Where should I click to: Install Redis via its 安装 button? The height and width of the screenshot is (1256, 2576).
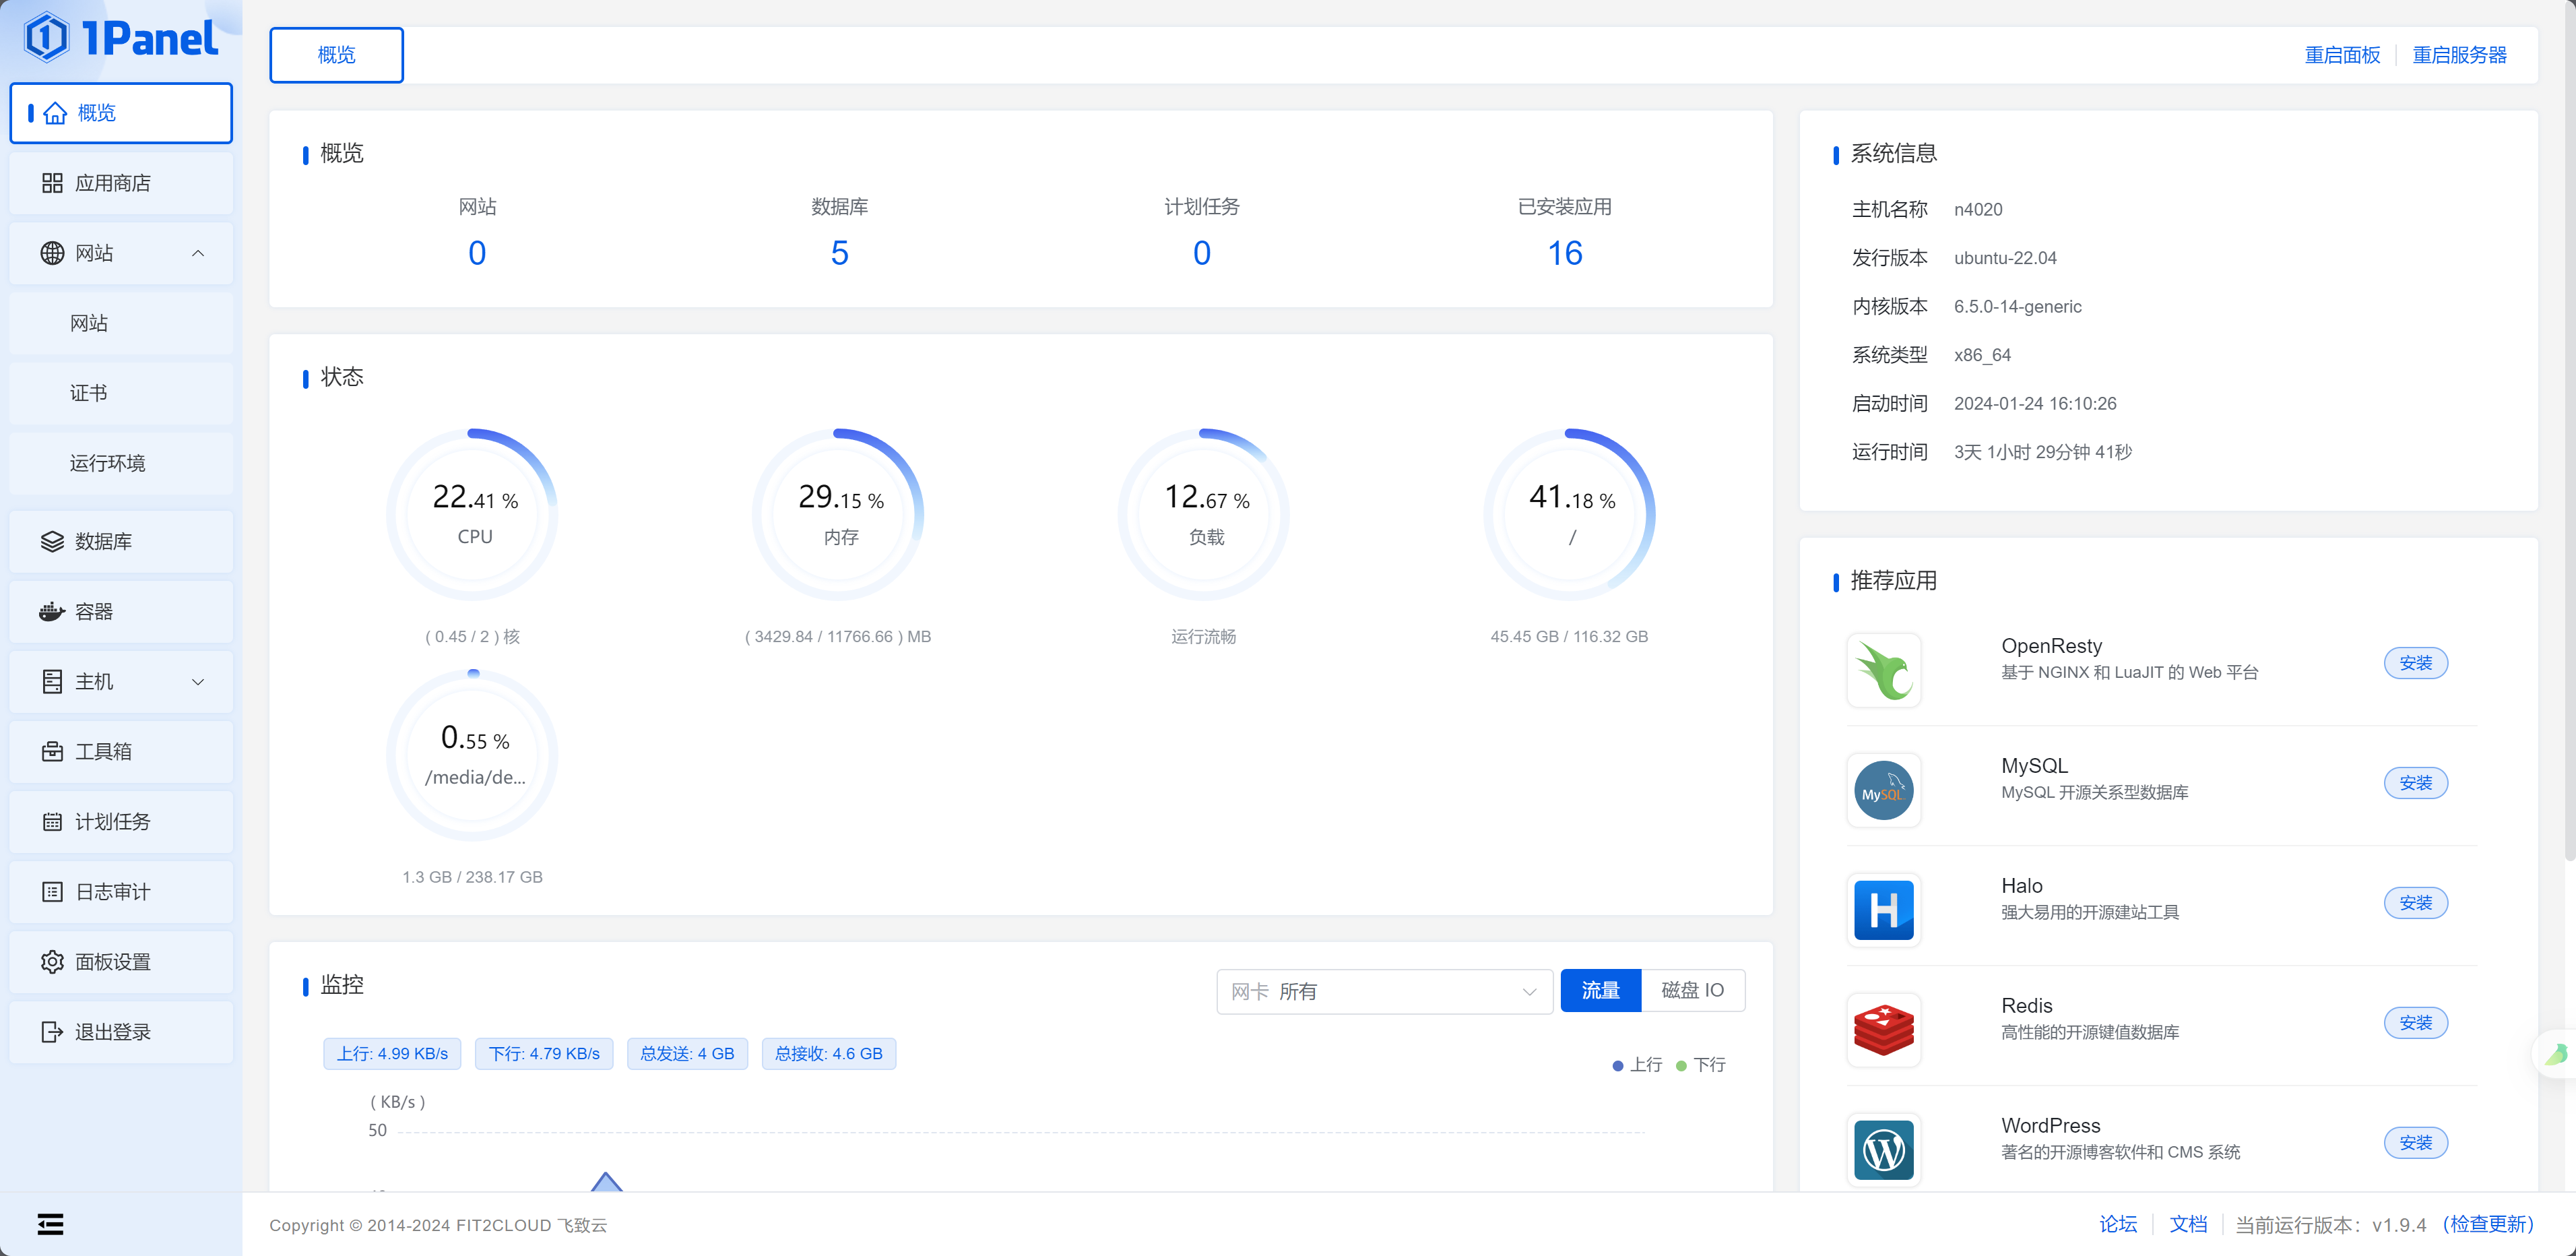pos(2415,1022)
